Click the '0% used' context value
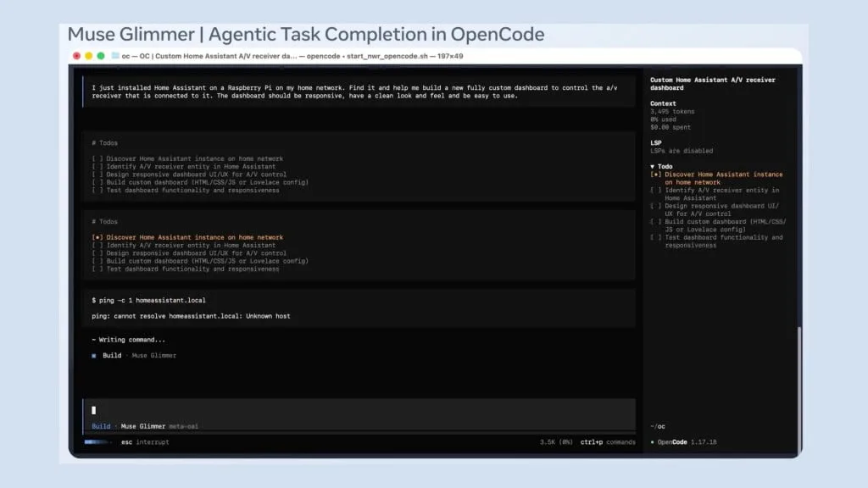 pos(663,119)
